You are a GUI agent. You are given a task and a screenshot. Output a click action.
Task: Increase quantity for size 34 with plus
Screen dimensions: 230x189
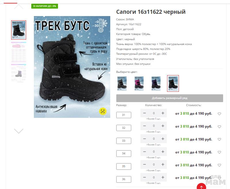[x=163, y=152]
